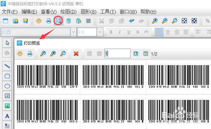The width and height of the screenshot is (211, 129).
Task: Open file using the folder icon
Action: (x=16, y=21)
